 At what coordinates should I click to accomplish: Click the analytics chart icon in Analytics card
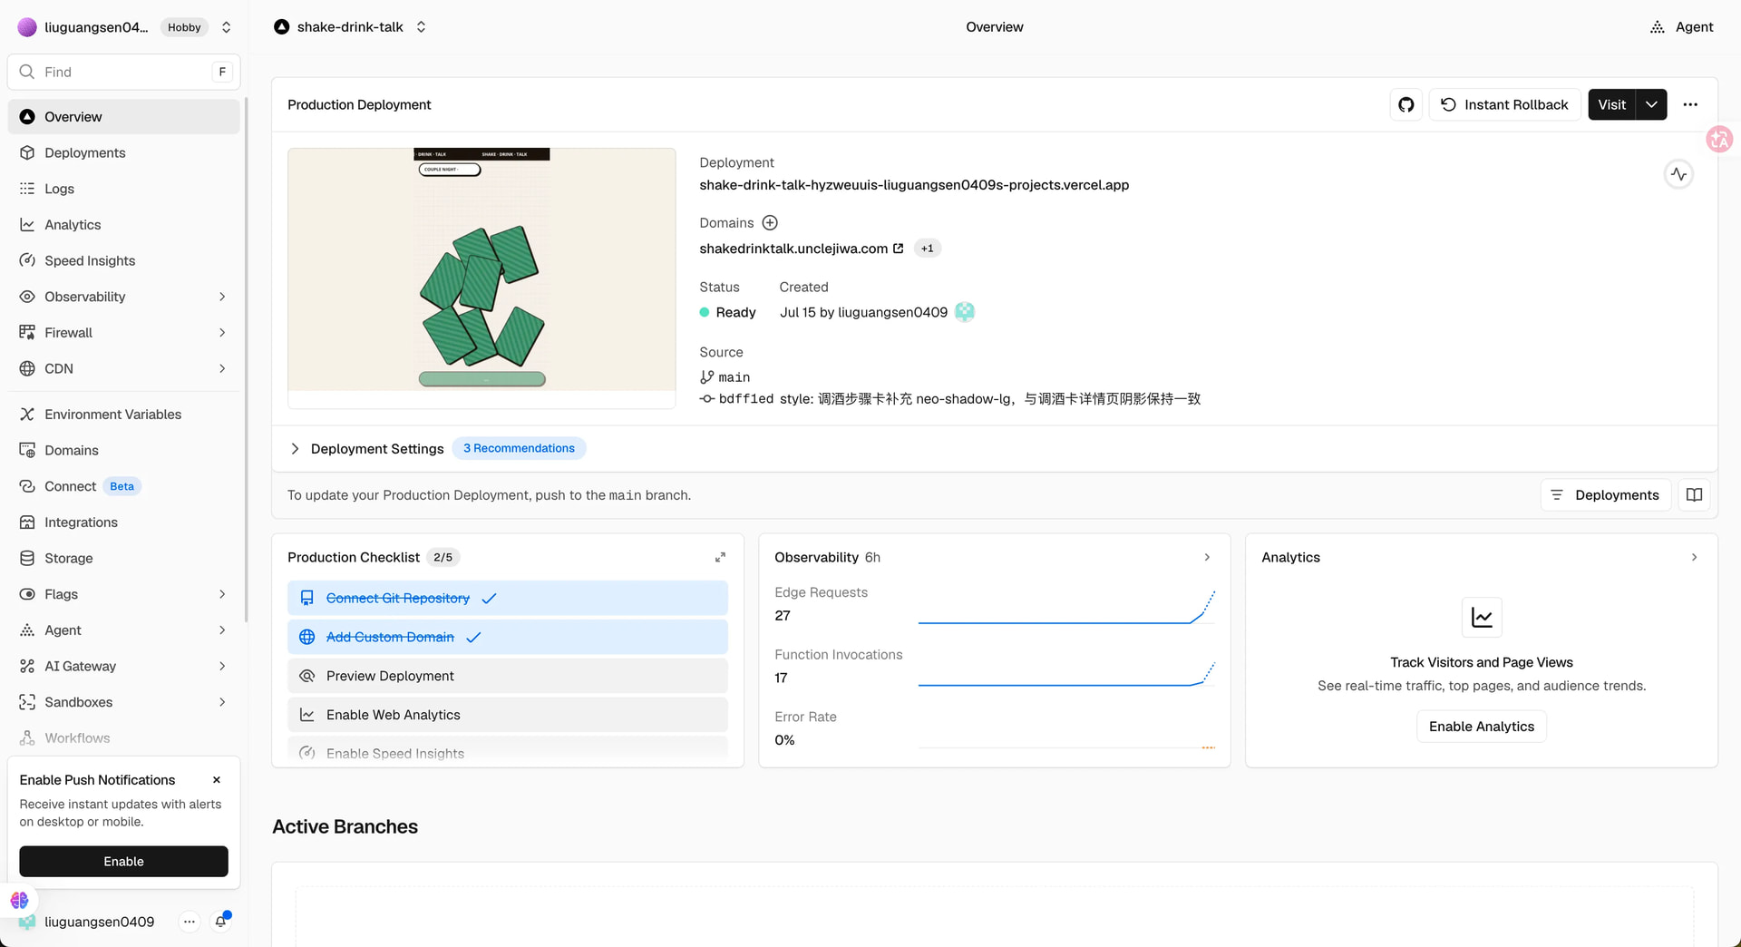(1482, 618)
